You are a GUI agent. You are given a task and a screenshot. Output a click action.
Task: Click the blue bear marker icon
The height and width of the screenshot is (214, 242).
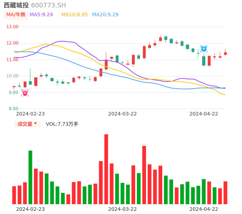pyautogui.click(x=204, y=49)
